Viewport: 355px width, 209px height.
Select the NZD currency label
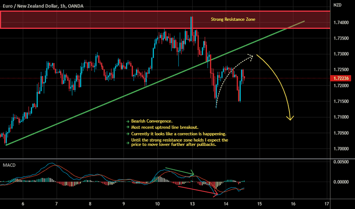[337, 5]
